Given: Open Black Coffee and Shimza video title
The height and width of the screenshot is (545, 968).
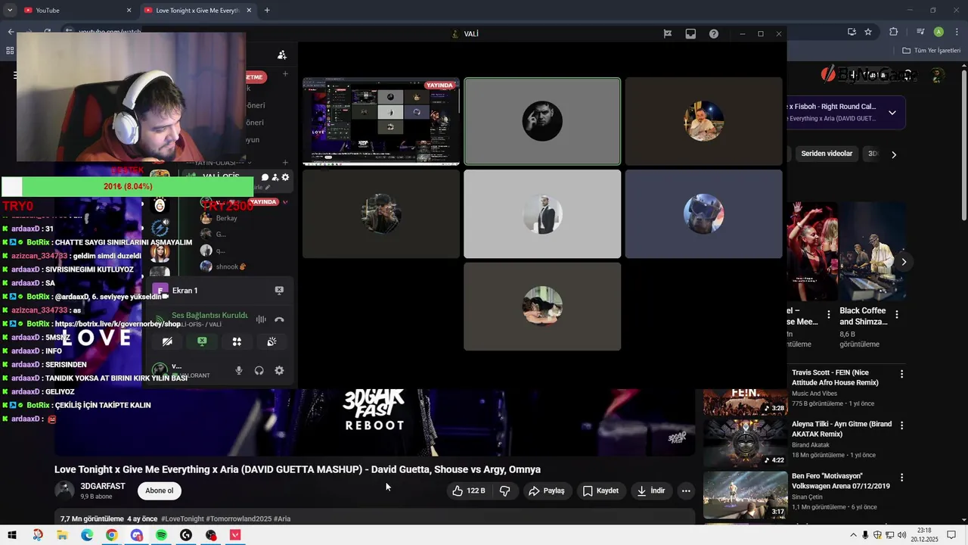Looking at the screenshot, I should 864,316.
